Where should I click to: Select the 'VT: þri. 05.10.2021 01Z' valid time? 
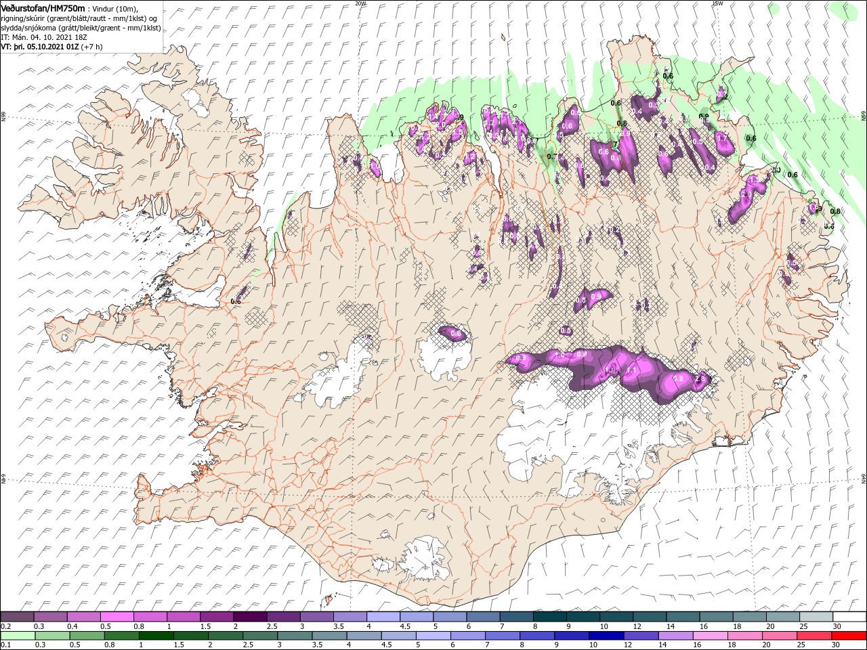(41, 47)
